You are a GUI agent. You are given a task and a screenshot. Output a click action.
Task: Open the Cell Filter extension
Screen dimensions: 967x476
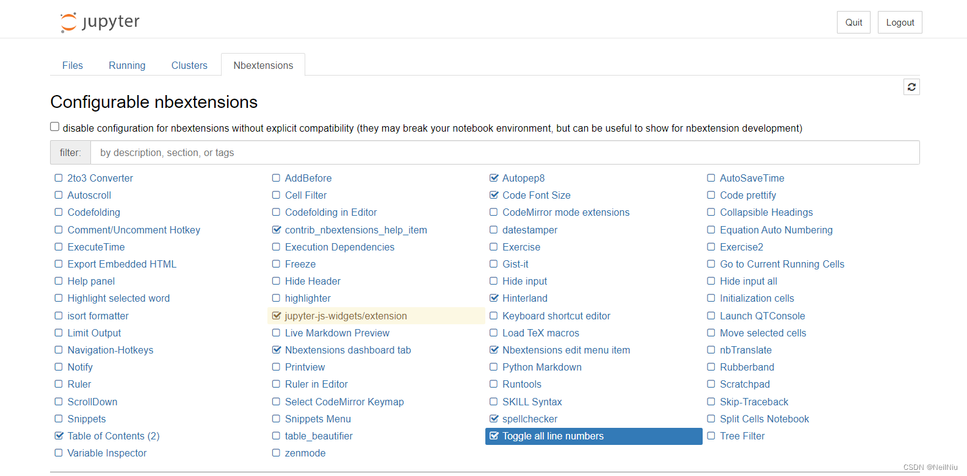[x=306, y=195]
